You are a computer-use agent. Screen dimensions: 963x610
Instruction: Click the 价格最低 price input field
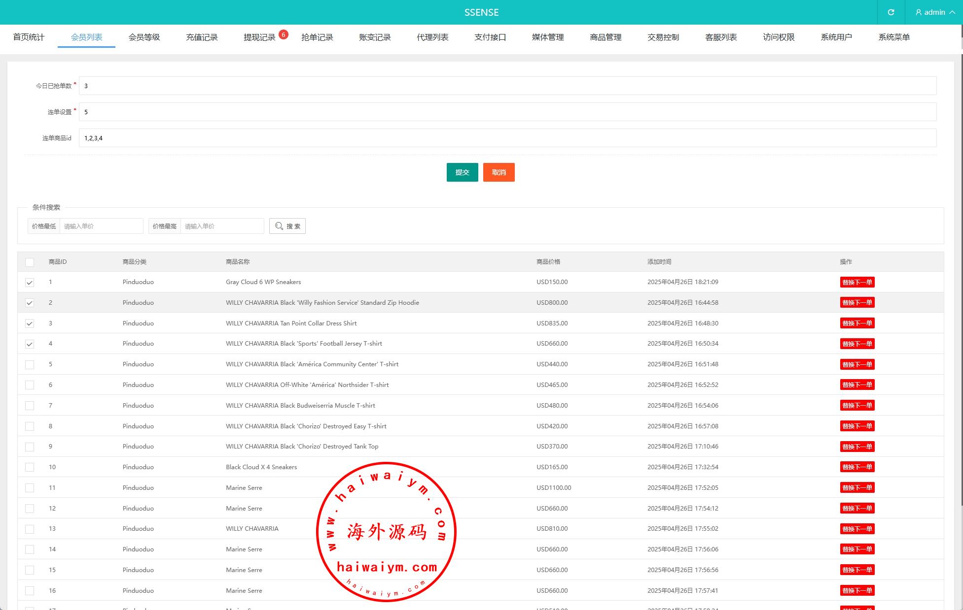pos(101,226)
